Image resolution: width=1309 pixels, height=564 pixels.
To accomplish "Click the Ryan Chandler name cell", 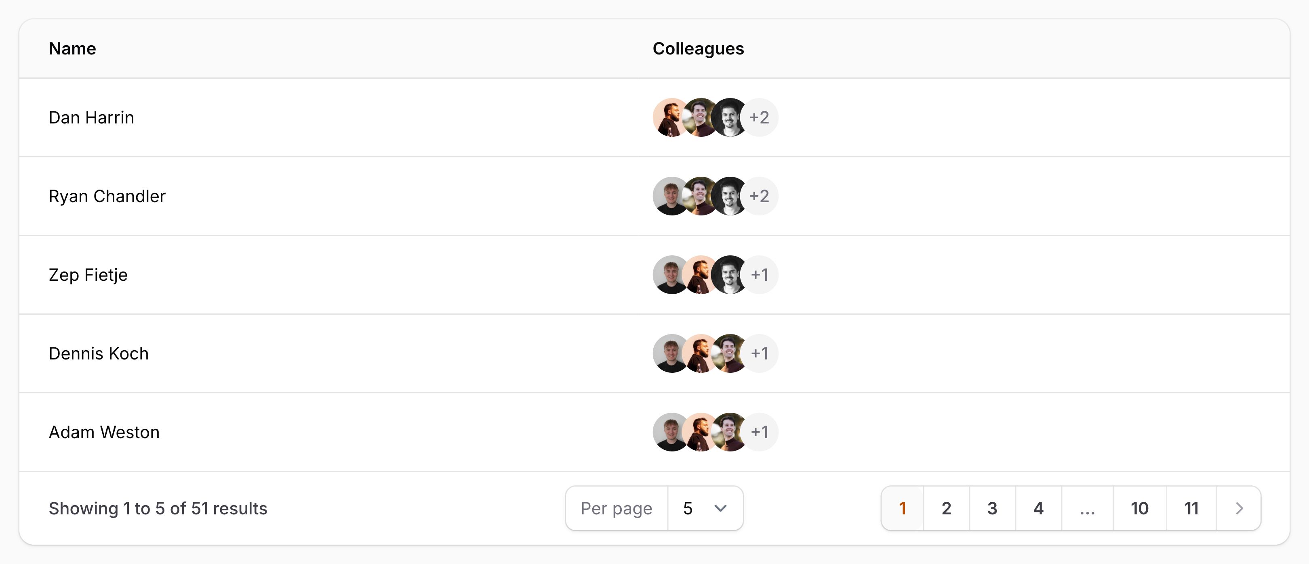I will [x=107, y=196].
